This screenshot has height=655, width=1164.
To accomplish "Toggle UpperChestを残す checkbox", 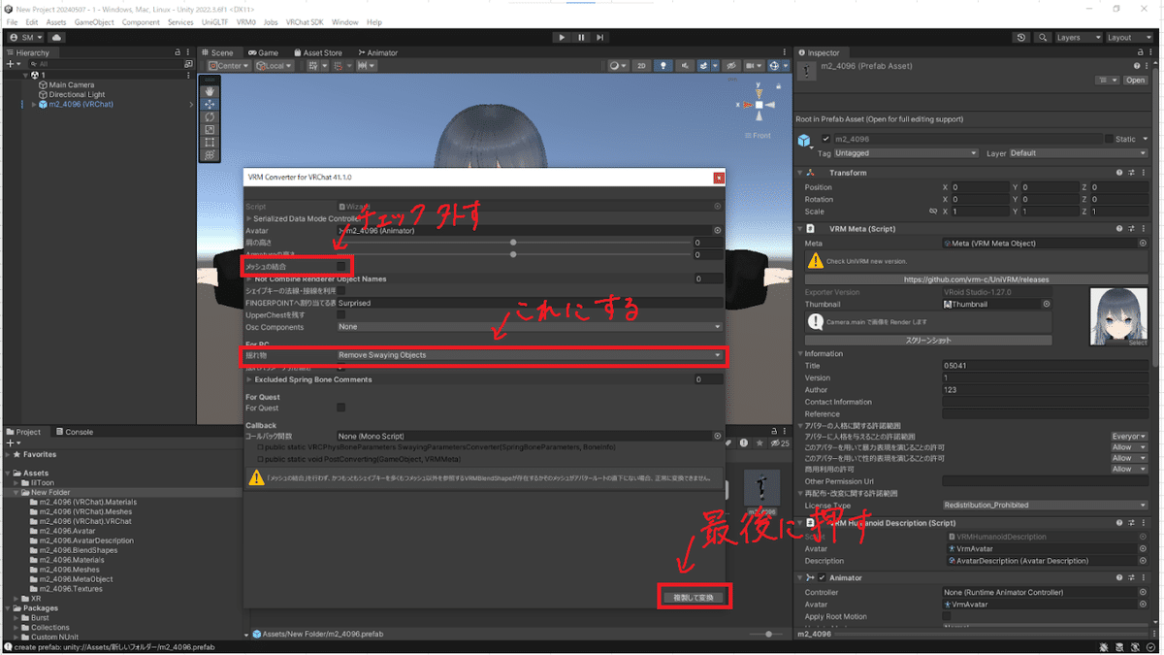I will 341,314.
